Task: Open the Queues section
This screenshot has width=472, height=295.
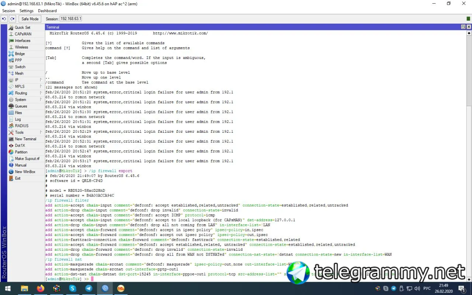Action: [21, 106]
